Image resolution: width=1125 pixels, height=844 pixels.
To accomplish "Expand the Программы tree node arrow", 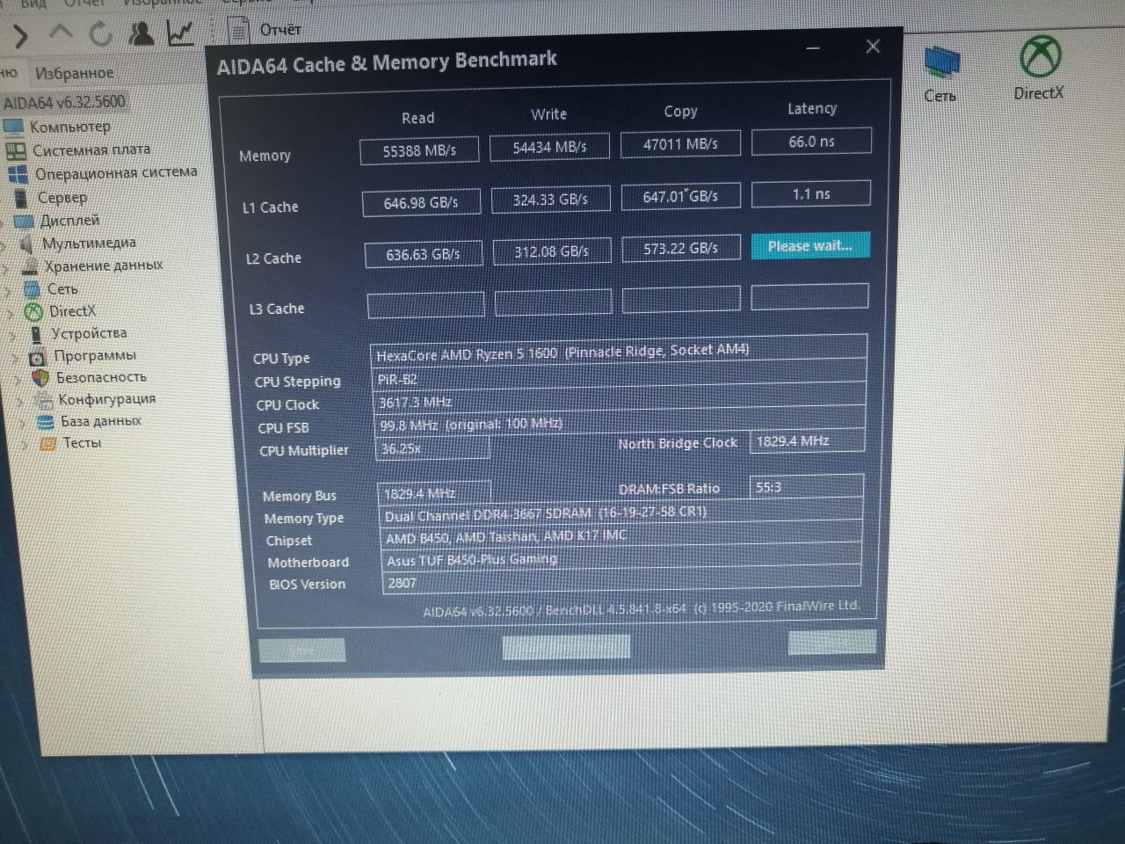I will 15,358.
